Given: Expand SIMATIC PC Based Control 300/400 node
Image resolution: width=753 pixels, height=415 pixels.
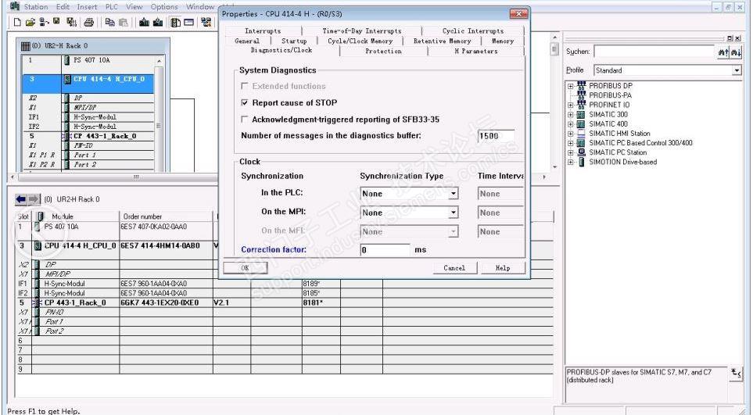Looking at the screenshot, I should click(571, 143).
